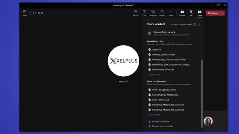Screen dimensions: 239x134
Task: Open breakout Rooms
Action: (162, 13)
